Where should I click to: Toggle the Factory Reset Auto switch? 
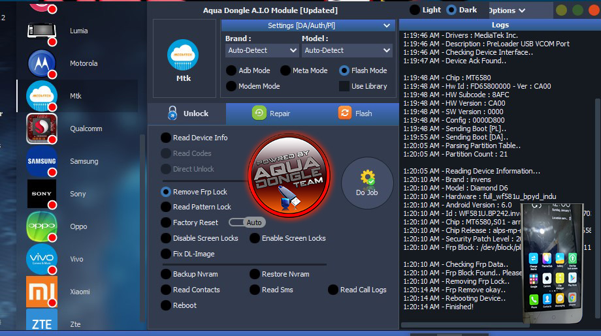tap(247, 222)
